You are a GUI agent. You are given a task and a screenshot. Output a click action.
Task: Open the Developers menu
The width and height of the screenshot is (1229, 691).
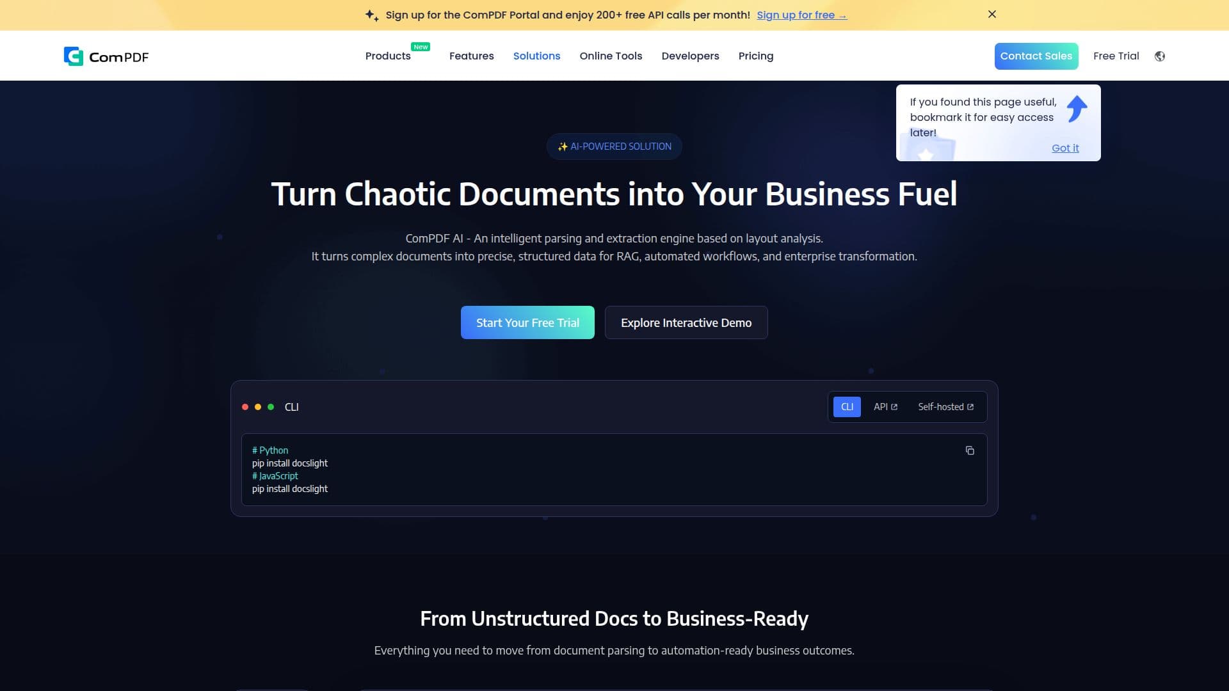(x=690, y=56)
